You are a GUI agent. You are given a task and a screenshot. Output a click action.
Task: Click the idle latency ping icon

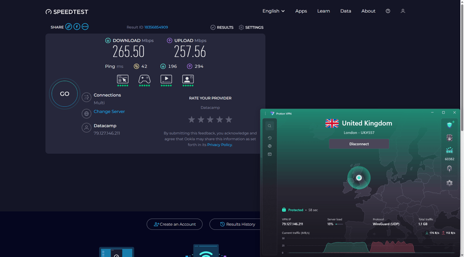coord(136,66)
